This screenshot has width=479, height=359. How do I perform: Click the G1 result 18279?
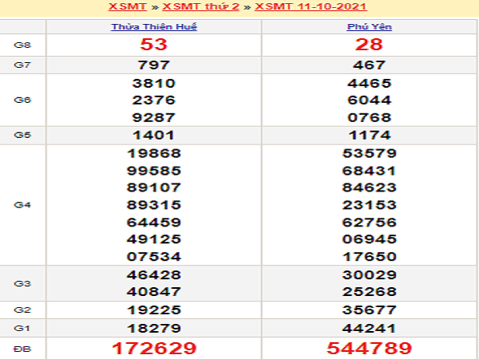point(154,329)
